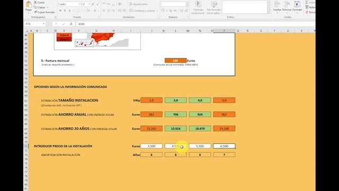Click the text orientation icon
The image size is (339, 191).
click(120, 4)
